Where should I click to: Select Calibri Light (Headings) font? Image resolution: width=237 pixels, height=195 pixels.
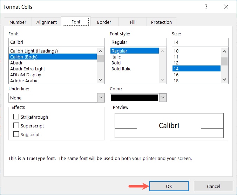tap(53, 51)
